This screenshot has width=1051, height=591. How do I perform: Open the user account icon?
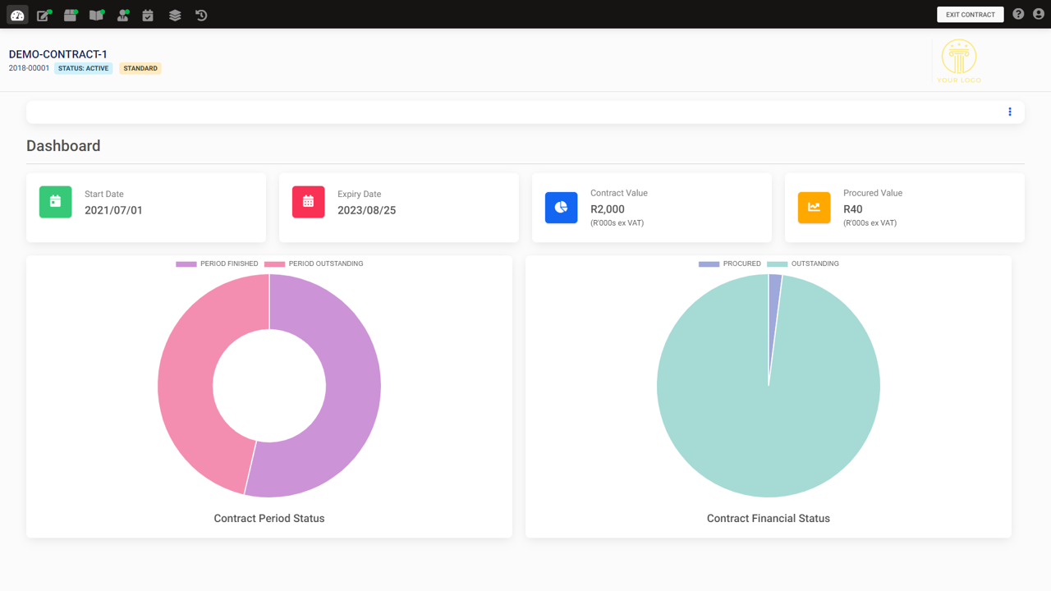coord(1040,14)
